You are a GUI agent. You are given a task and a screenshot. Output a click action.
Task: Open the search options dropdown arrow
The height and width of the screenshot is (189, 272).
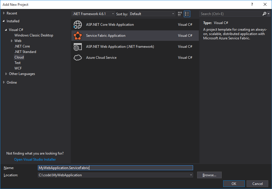tap(269, 14)
